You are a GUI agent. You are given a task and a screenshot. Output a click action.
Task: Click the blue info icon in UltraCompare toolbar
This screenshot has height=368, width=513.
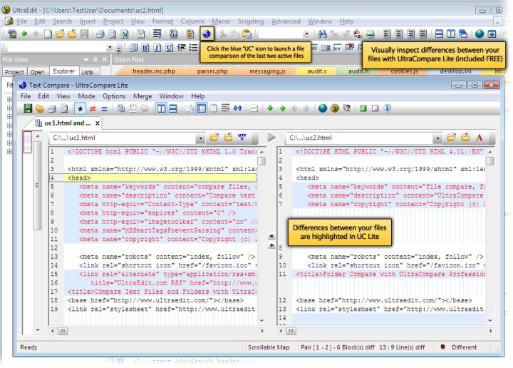click(x=387, y=108)
